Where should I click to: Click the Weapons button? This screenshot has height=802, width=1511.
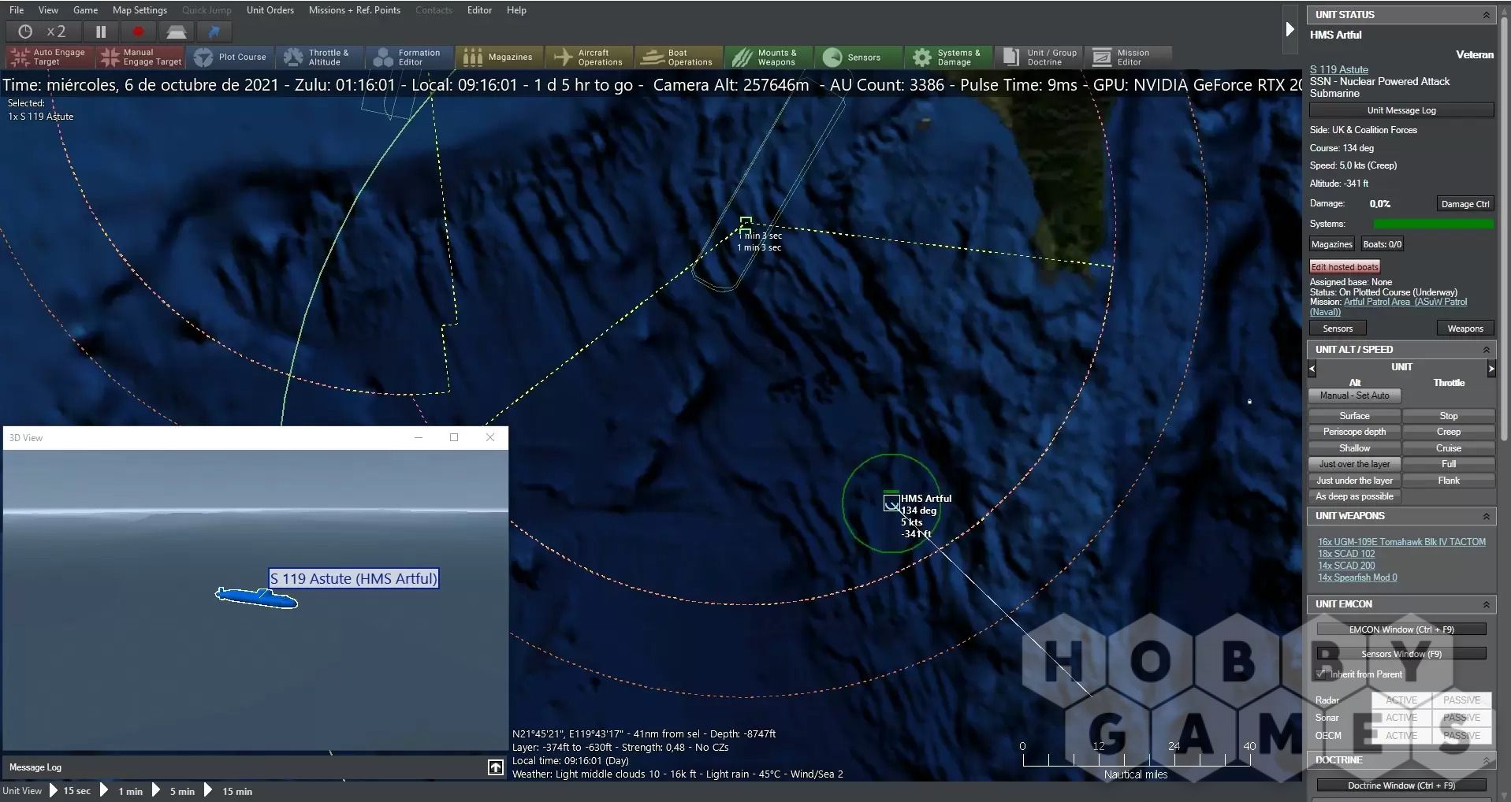click(1465, 329)
